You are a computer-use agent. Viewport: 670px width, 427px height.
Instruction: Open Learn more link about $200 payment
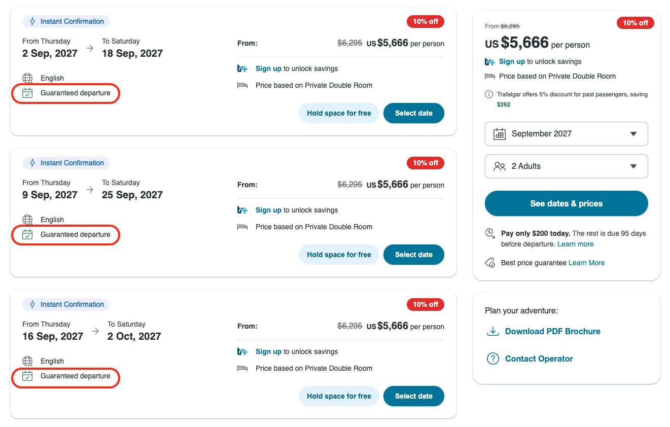tap(575, 244)
